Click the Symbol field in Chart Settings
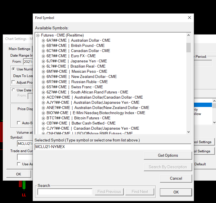The width and height of the screenshot is (216, 203). 25,144
